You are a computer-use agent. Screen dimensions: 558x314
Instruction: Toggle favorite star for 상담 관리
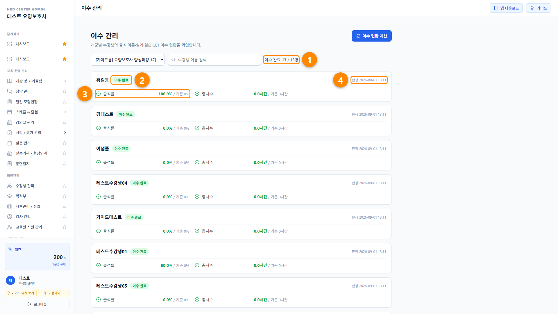[65, 91]
